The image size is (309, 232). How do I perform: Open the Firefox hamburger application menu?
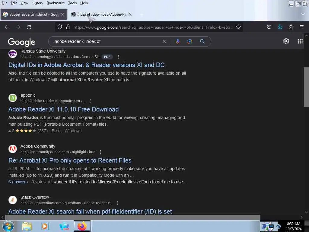(x=302, y=27)
